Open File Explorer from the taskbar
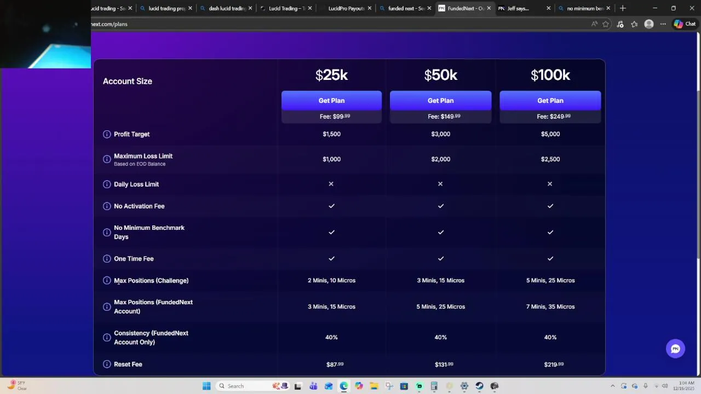 pos(374,386)
